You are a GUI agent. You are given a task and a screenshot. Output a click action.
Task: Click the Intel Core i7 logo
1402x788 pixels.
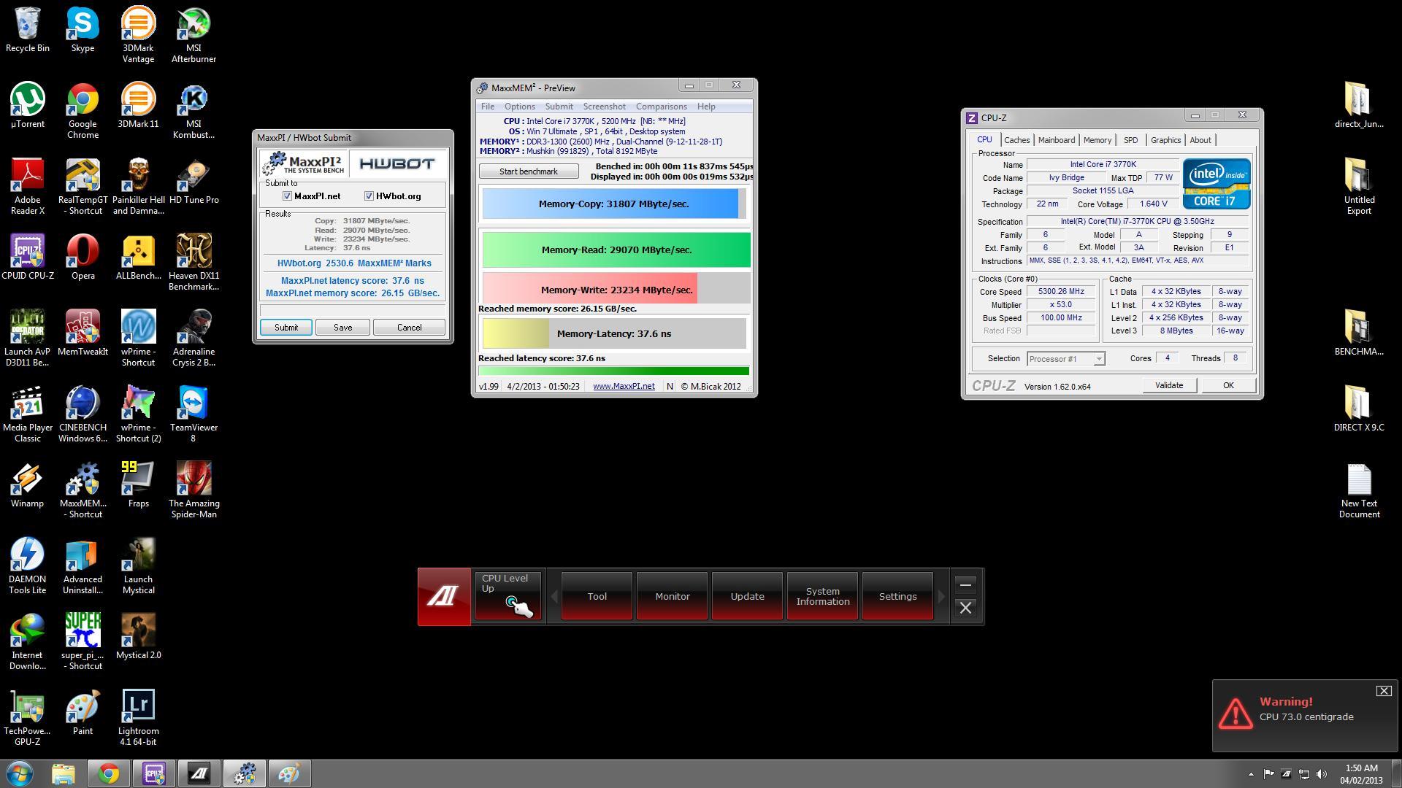click(1217, 185)
